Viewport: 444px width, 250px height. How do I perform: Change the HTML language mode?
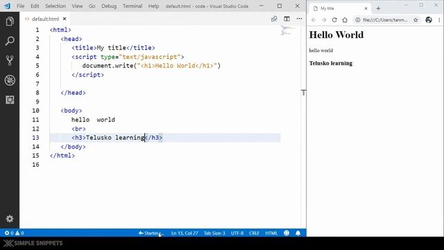point(271,233)
